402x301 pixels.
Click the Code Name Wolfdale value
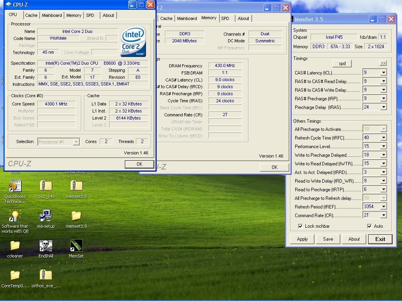(x=58, y=38)
